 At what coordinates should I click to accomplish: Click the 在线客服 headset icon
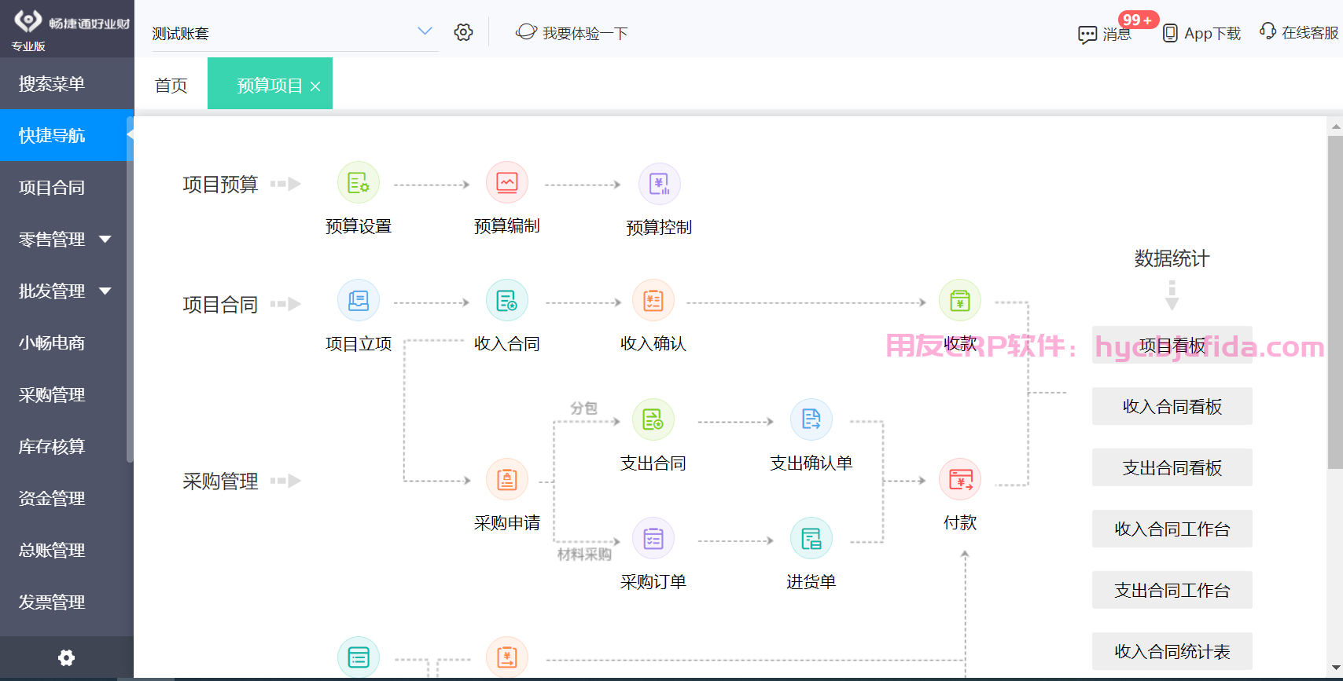pos(1268,31)
